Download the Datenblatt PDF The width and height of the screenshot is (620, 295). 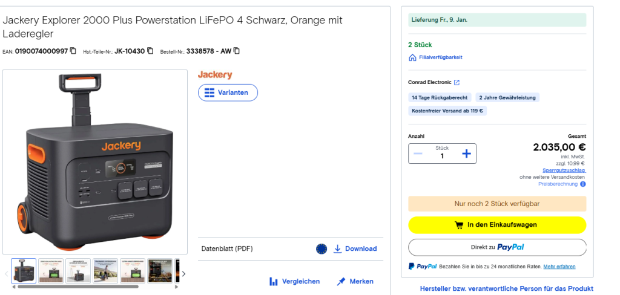(355, 249)
